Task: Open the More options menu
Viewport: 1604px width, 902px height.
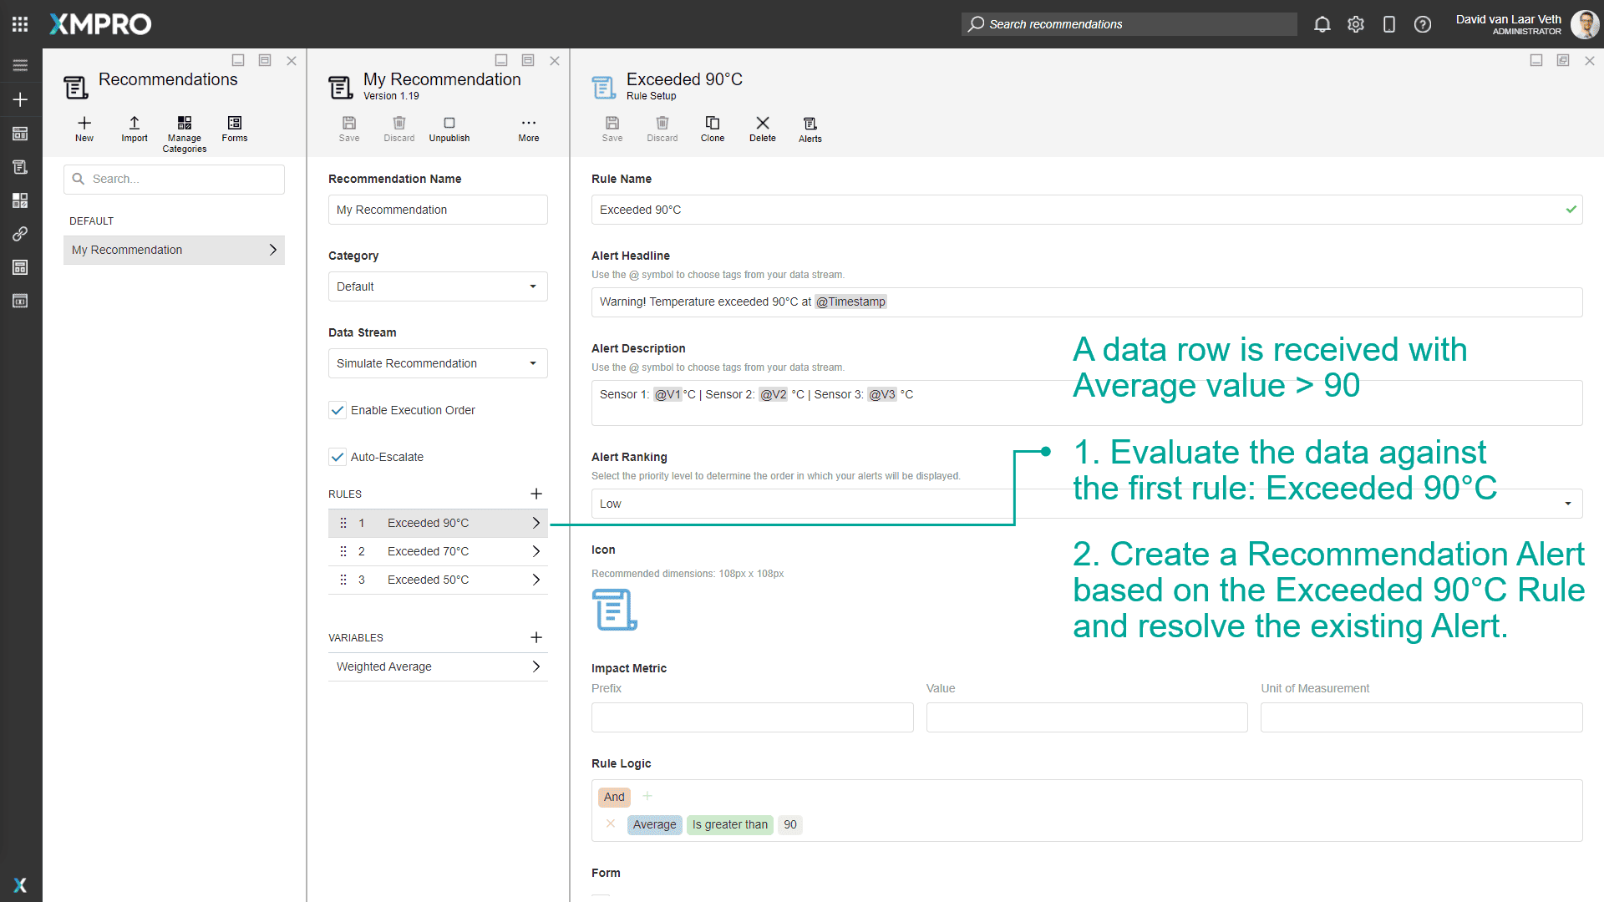Action: click(528, 128)
